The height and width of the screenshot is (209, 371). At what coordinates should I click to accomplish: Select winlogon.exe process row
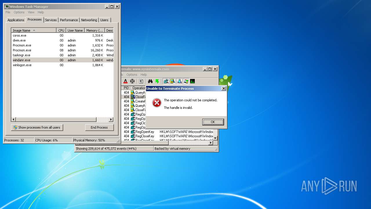62,65
